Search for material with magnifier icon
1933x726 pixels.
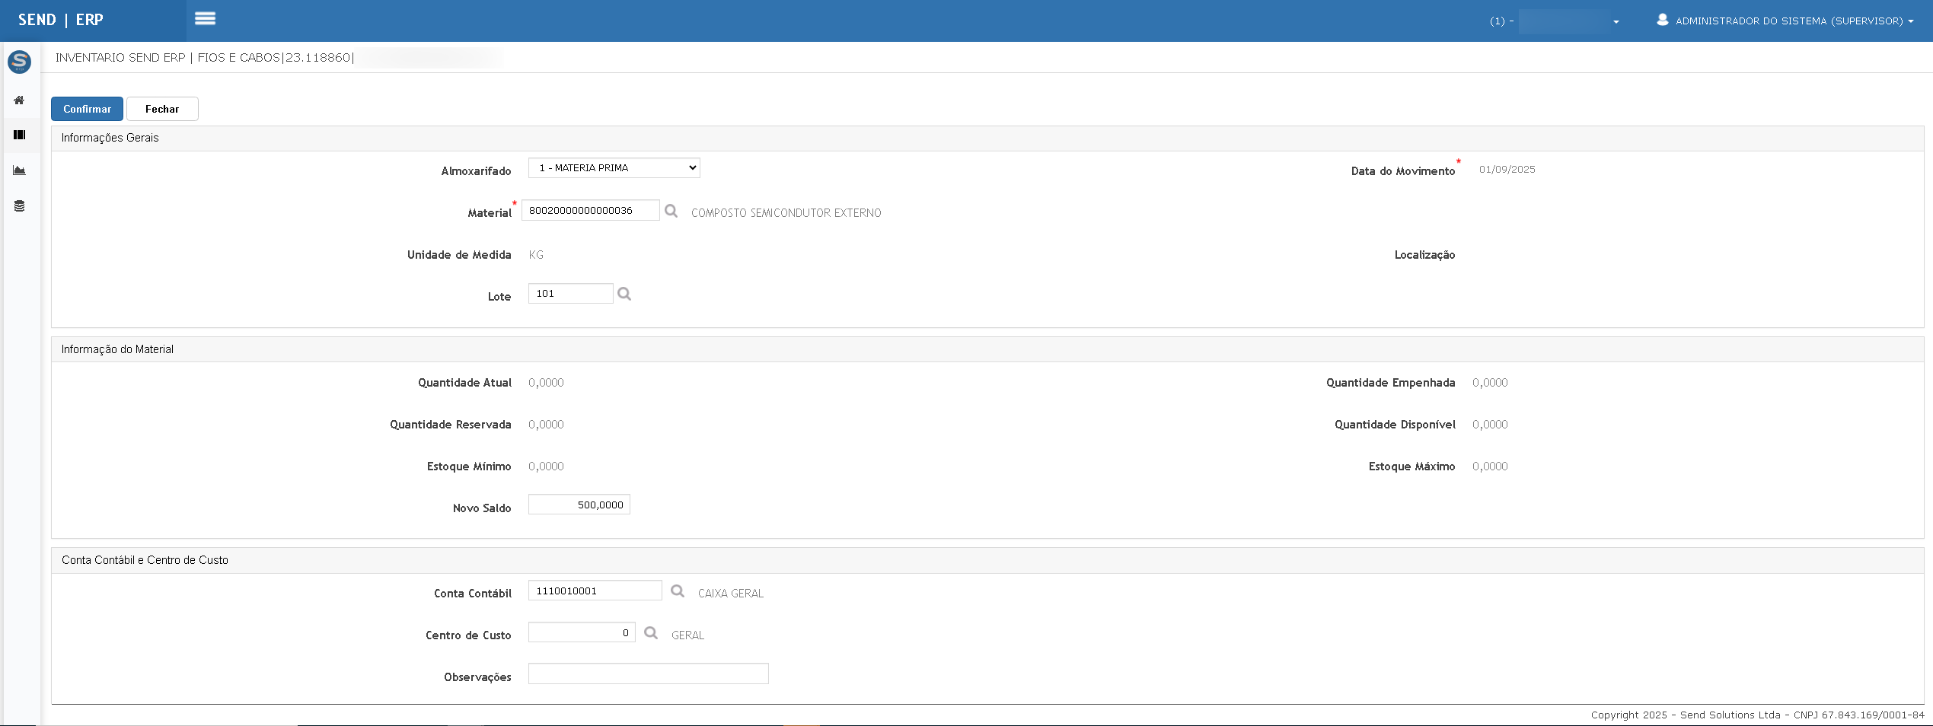(671, 211)
